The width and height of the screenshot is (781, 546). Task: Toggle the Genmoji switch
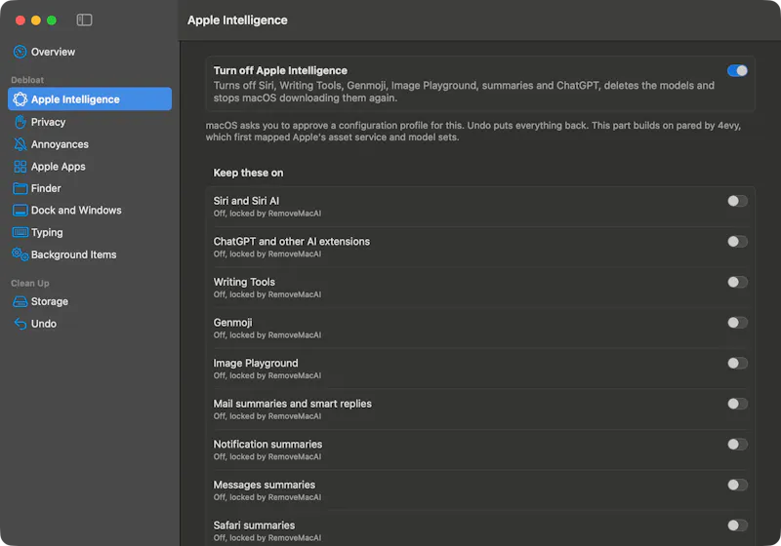[737, 323]
